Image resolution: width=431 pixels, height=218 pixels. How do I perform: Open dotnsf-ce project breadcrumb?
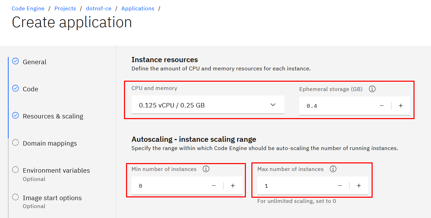[x=99, y=9]
